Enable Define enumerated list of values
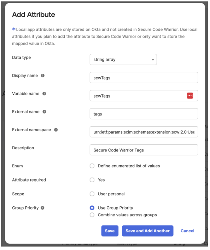210x250 pixels. (x=92, y=166)
